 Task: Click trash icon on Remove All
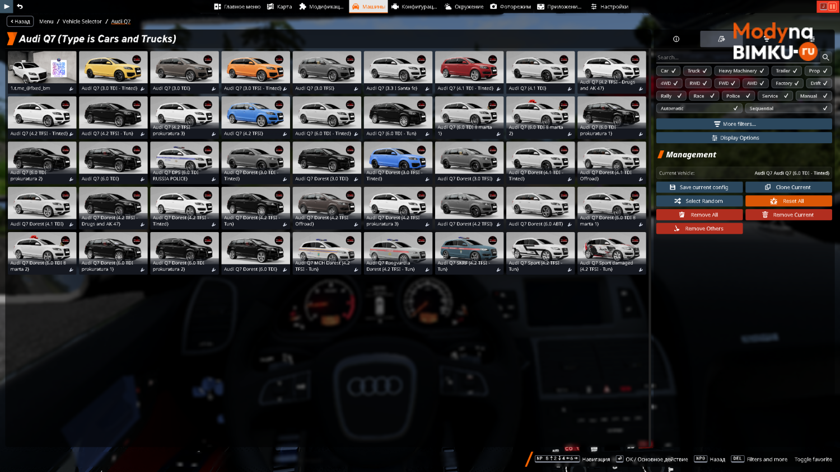click(682, 215)
